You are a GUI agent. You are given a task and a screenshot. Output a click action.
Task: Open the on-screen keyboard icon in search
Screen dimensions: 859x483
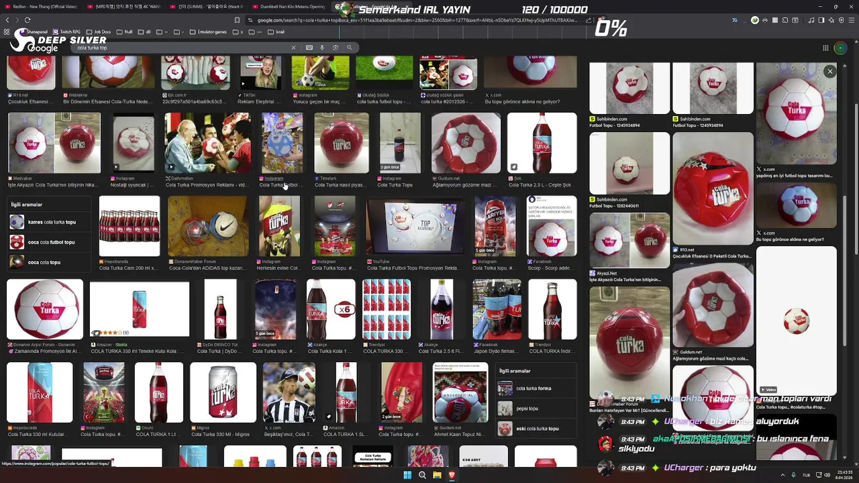(309, 48)
